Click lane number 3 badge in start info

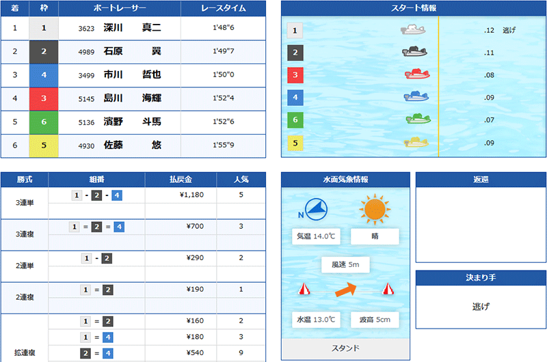click(295, 75)
